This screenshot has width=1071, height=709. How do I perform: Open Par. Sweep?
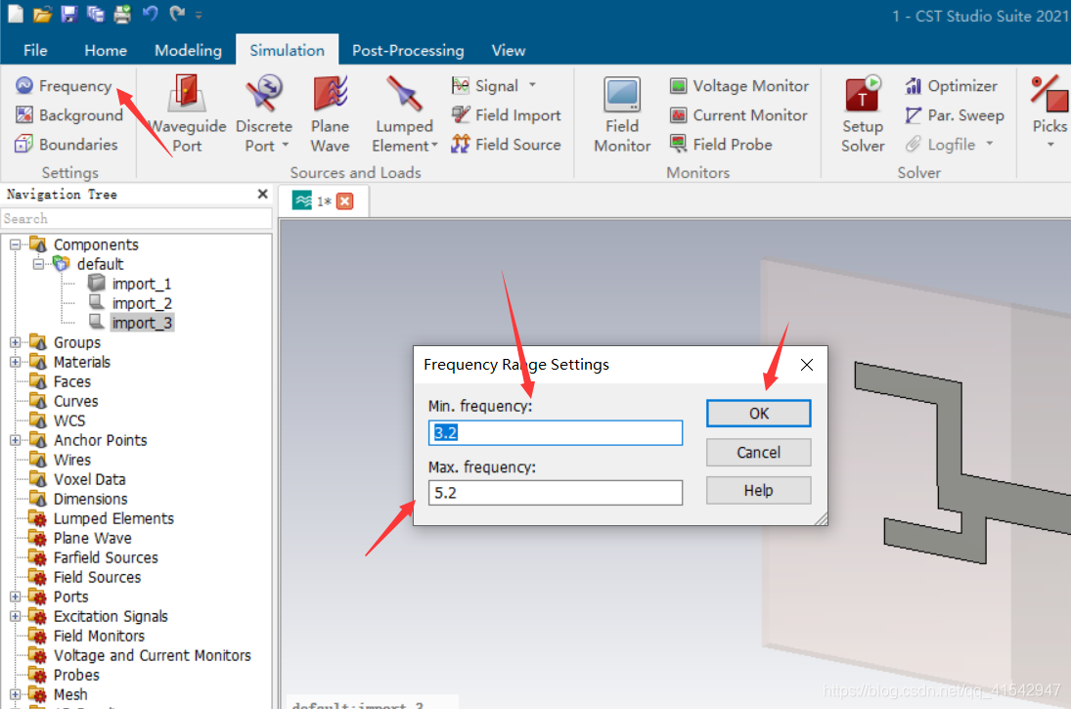(x=955, y=114)
